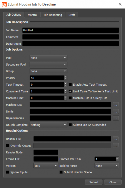Increase Frames Per Task value
Screen dimensions: 125x188
[117, 158]
